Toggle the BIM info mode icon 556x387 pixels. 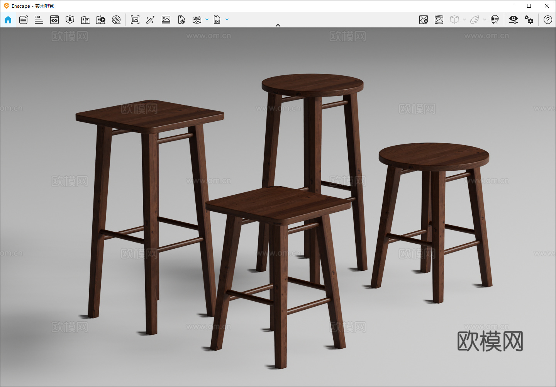click(x=39, y=20)
